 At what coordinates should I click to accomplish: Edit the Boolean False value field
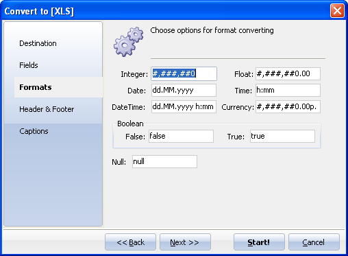pos(181,136)
